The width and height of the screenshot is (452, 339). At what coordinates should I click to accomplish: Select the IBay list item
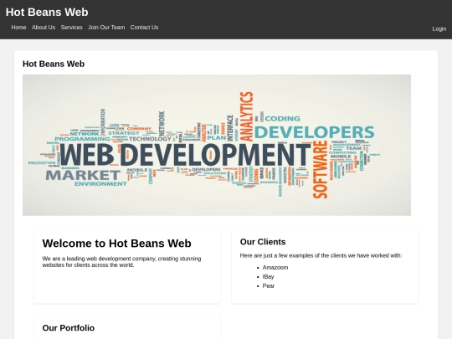pyautogui.click(x=268, y=277)
